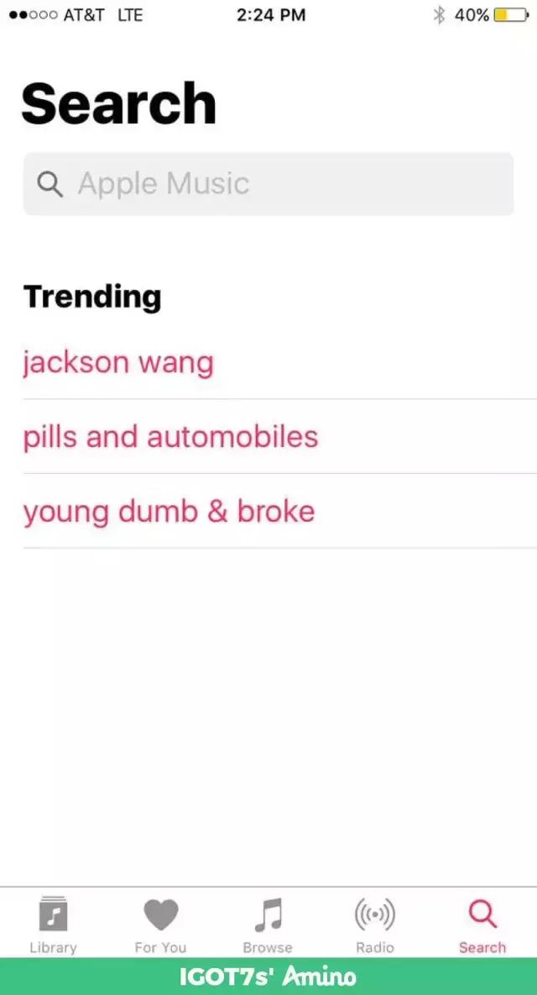Select the Radio broadcast icon
This screenshot has height=995, width=537.
coord(374,914)
